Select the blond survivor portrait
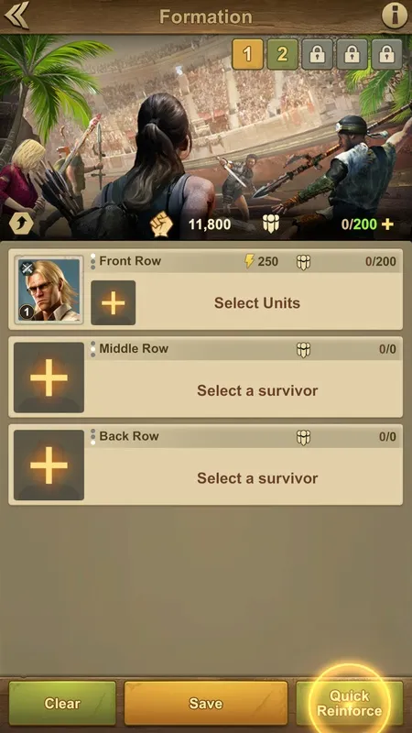The width and height of the screenshot is (412, 733). (49, 290)
